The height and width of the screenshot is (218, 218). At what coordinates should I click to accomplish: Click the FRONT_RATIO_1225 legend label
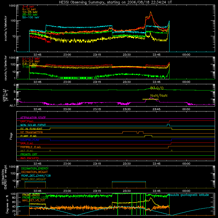[x=35, y=198]
